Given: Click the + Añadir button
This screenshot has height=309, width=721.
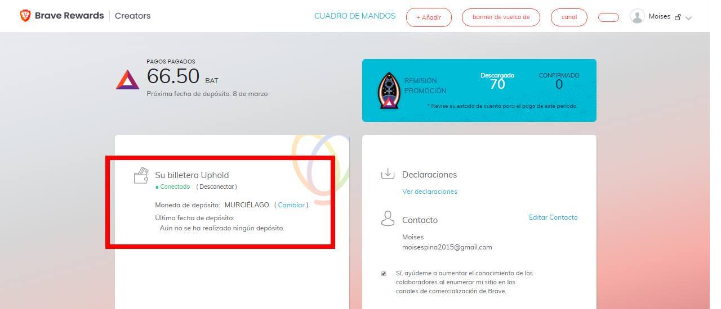Looking at the screenshot, I should (x=429, y=17).
